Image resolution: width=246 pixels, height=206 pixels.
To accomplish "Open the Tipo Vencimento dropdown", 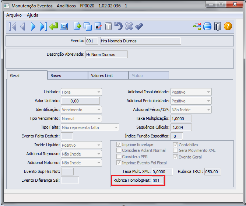I will [x=81, y=119].
